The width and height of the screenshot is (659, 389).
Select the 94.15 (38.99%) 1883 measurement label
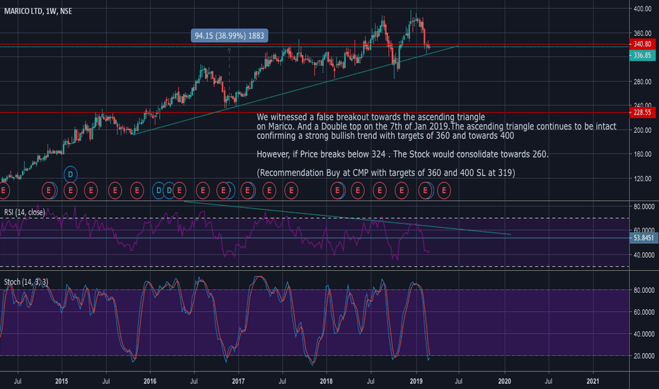click(230, 36)
